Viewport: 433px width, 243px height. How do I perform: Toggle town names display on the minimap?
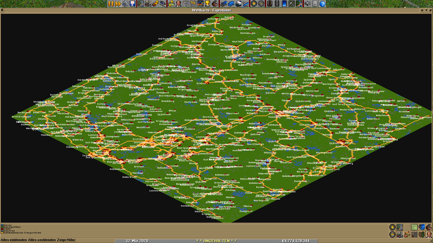click(x=400, y=234)
